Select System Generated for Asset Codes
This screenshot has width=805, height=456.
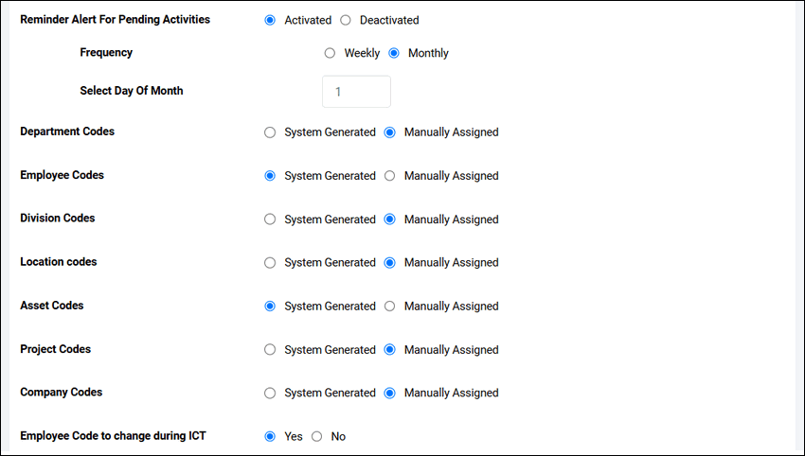coord(270,307)
